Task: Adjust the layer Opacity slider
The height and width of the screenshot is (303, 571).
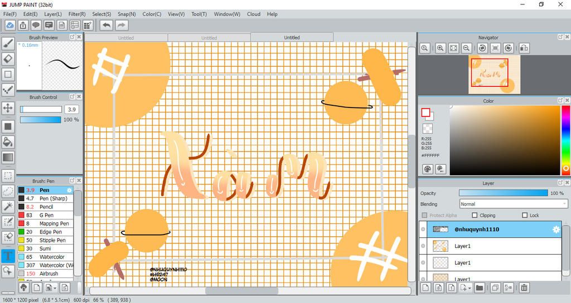Action: (503, 193)
